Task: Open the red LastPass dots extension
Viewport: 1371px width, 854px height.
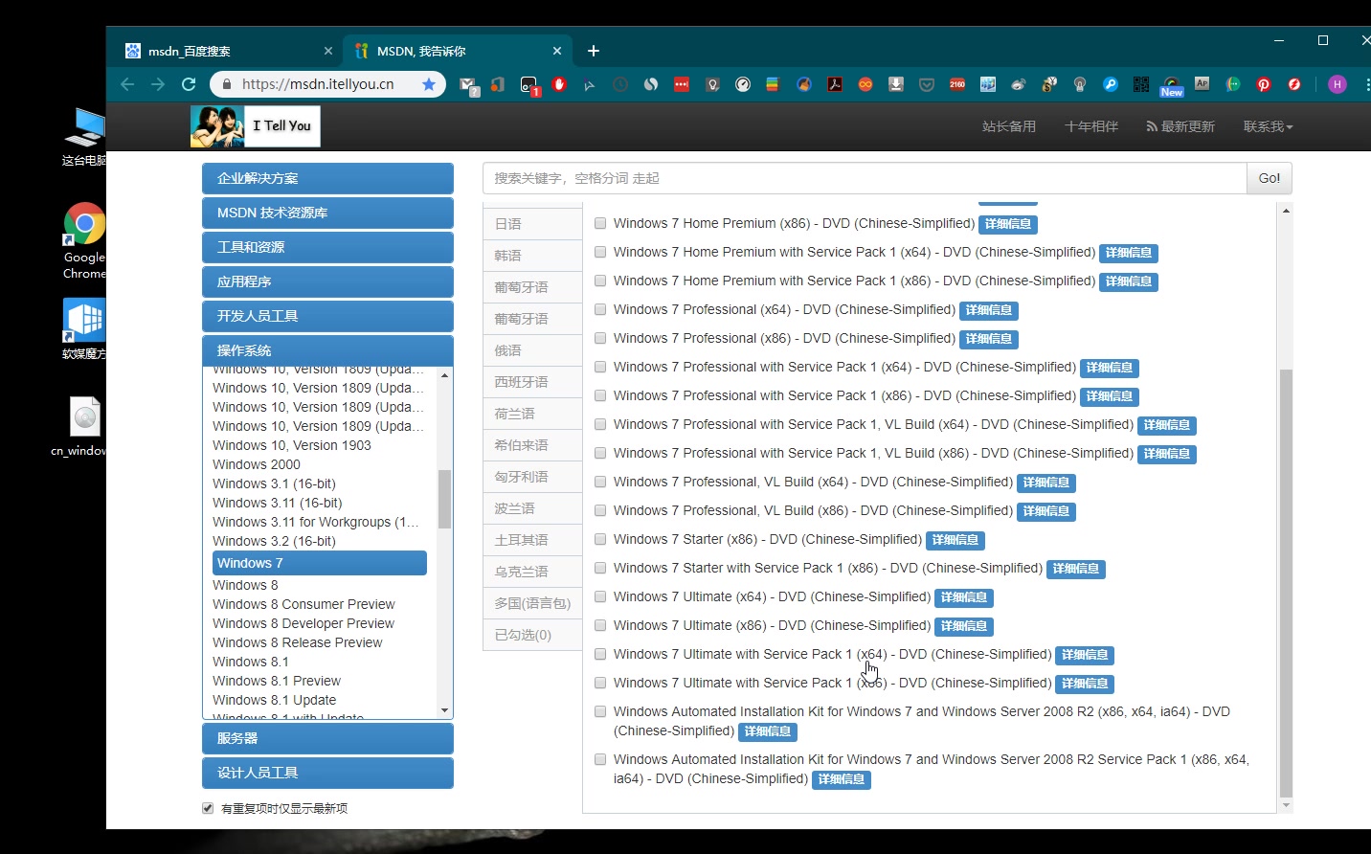Action: [x=682, y=84]
